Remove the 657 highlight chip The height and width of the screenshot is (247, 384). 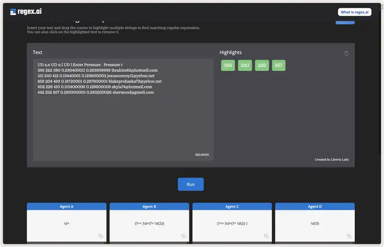[x=278, y=65]
